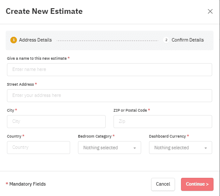Click into the City field
Viewport: 220px width, 196px height.
[56, 122]
